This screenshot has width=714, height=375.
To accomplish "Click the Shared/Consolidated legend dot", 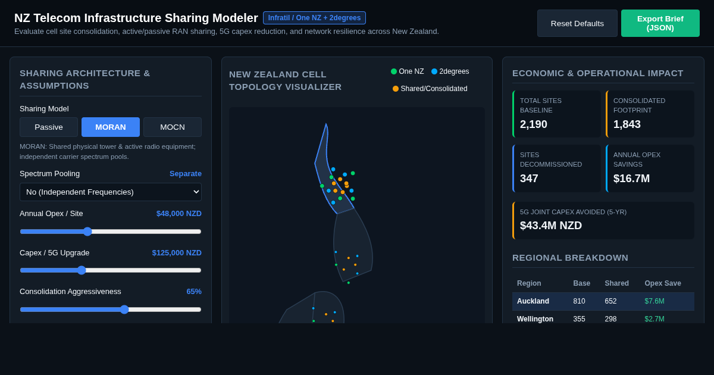I will click(x=396, y=89).
